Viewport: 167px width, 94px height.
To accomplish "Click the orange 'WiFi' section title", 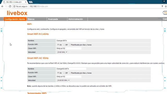I will pyautogui.click(x=29, y=24).
